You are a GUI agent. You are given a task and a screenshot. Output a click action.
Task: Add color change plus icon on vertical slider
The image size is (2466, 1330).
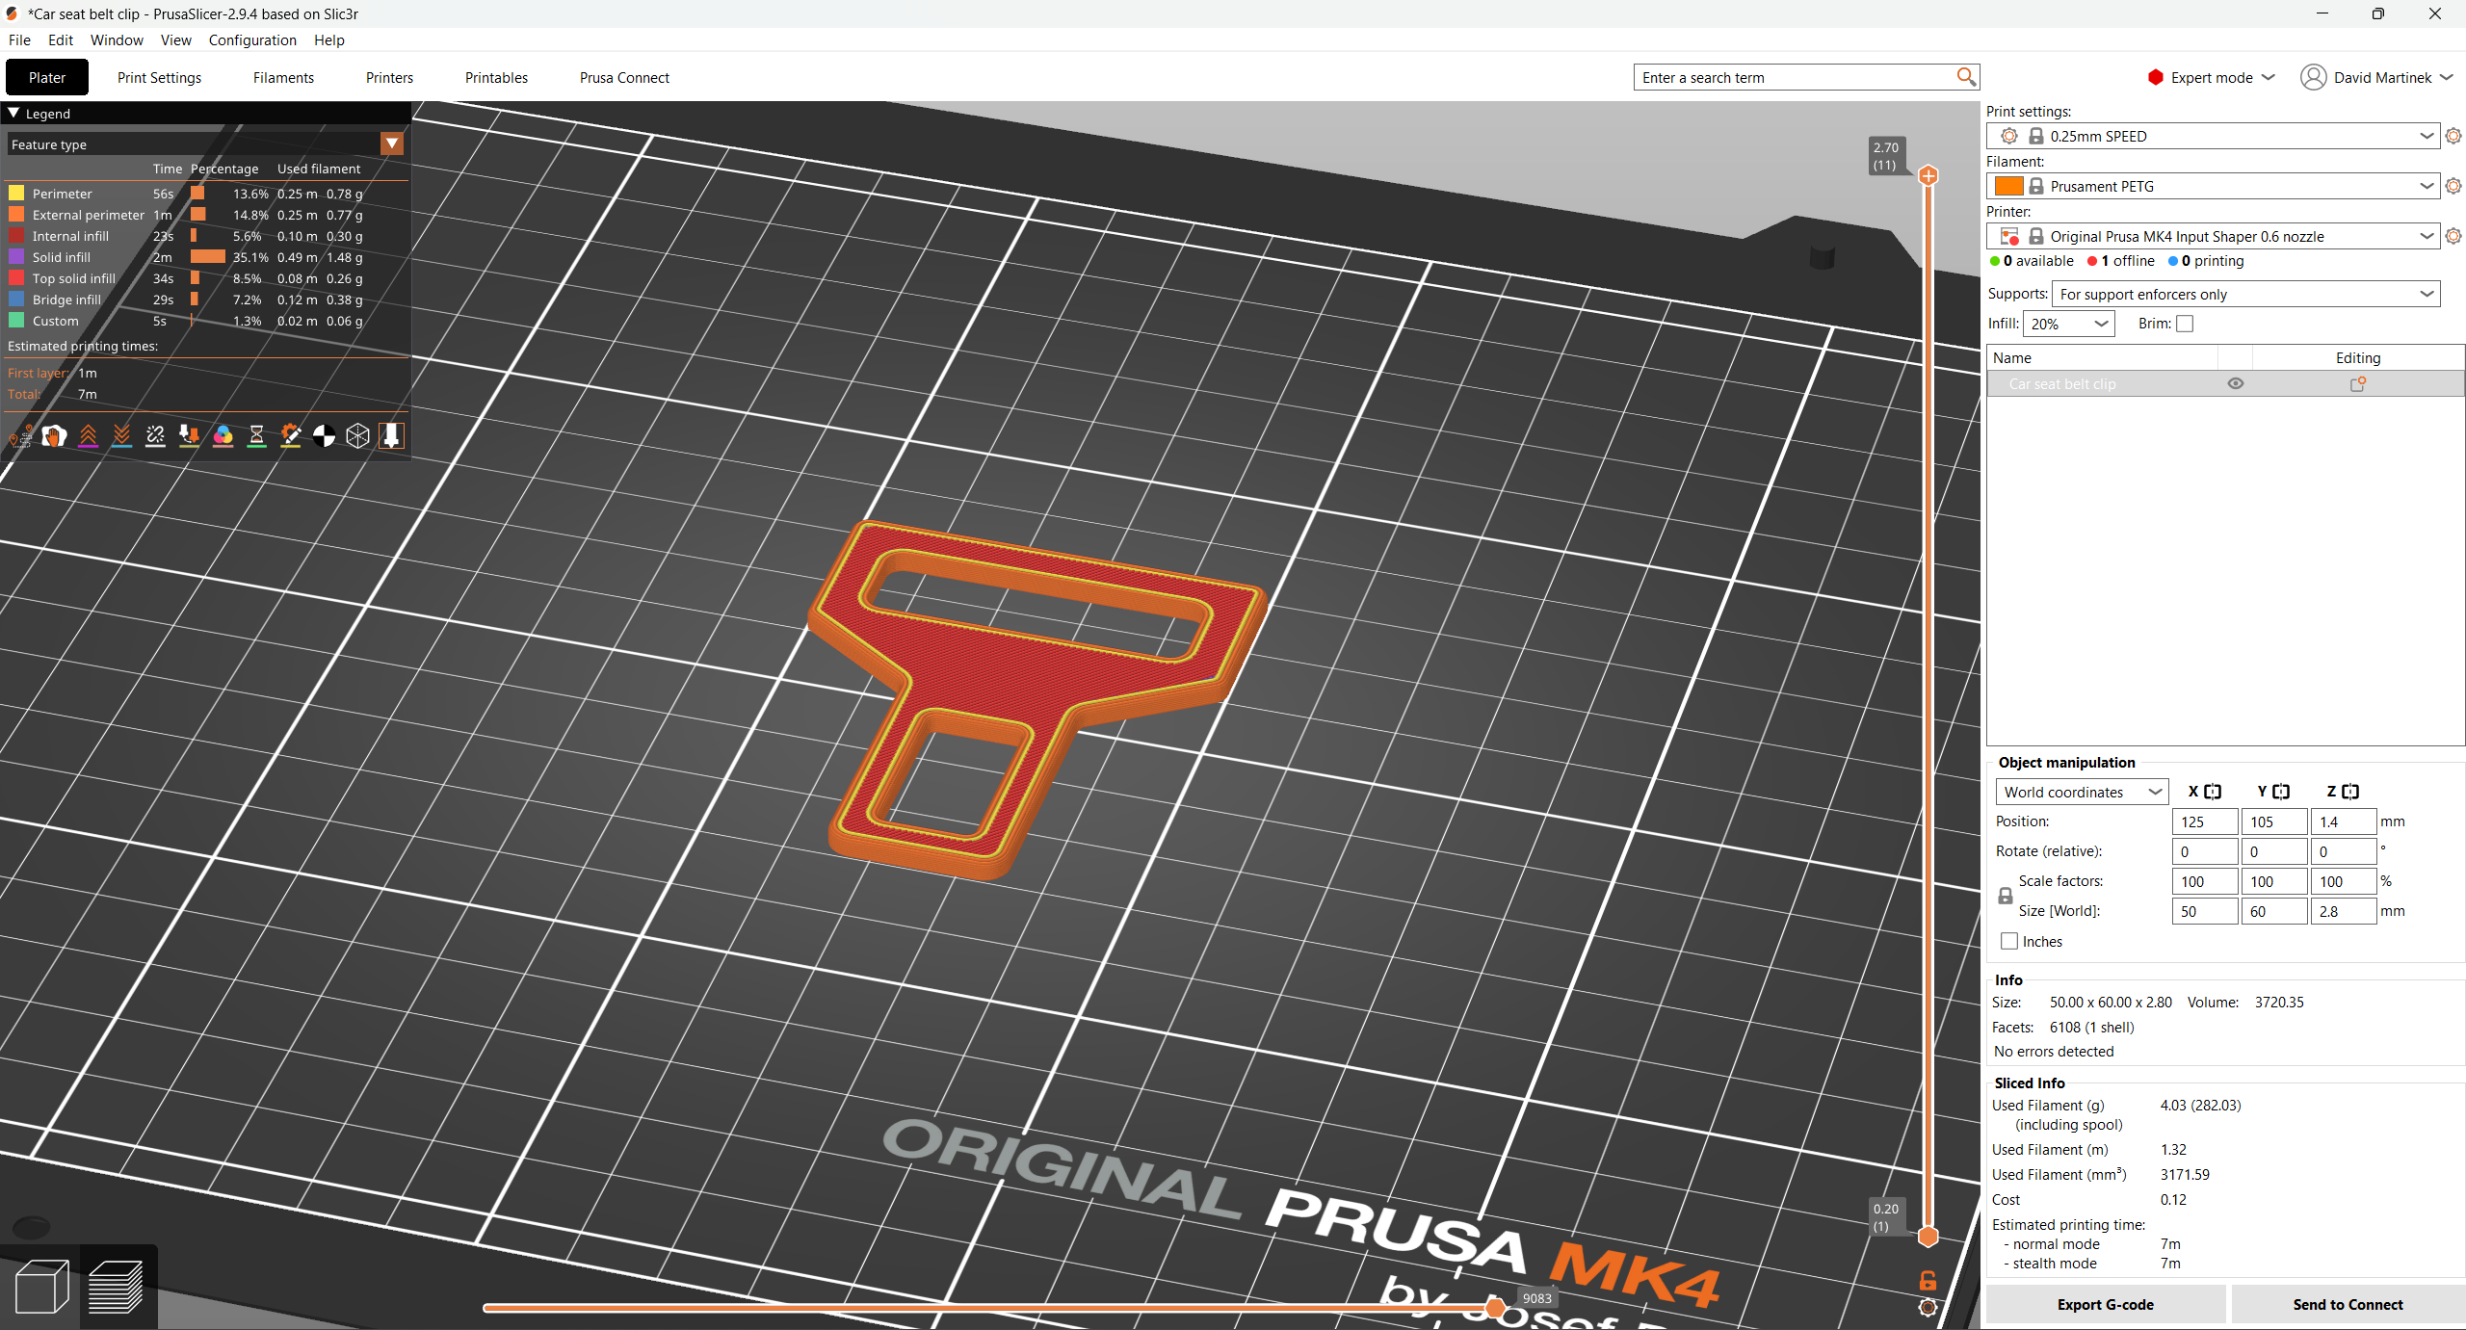1928,175
